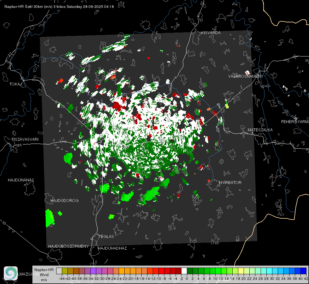Select the HAJDÚNÁNÁS town label
Viewport: 309px width, 284px height.
tap(21, 180)
